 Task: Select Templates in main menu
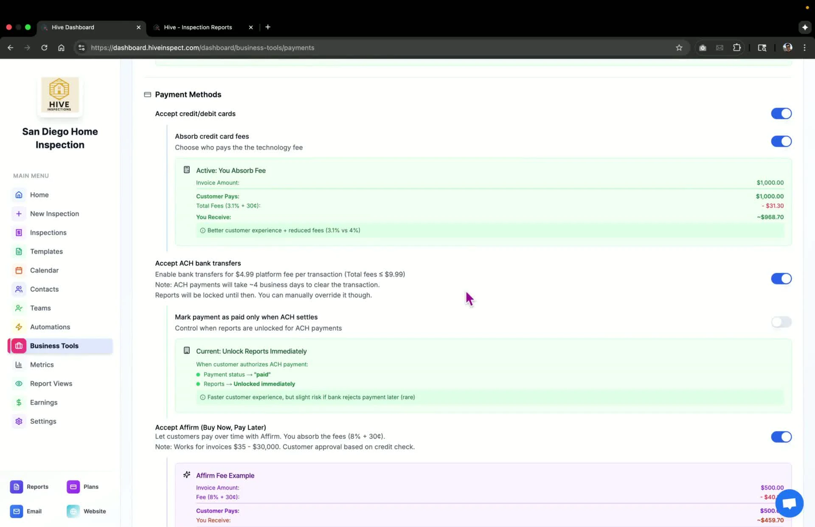point(46,252)
